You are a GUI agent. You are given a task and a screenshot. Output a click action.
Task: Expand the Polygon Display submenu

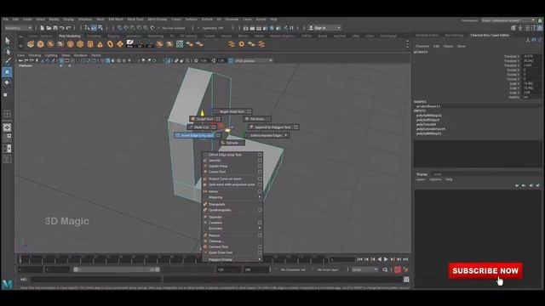[x=232, y=259]
